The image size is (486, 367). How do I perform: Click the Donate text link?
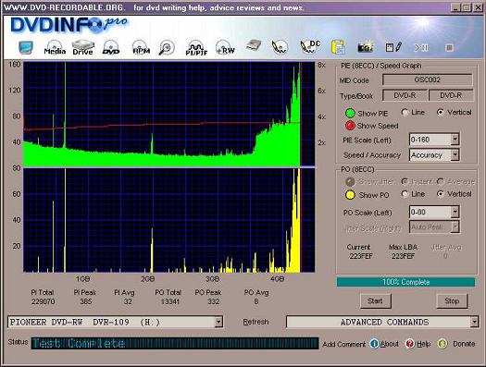tap(464, 344)
